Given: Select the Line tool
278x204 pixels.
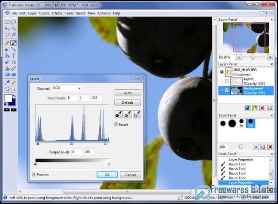Looking at the screenshot, I should [13, 49].
